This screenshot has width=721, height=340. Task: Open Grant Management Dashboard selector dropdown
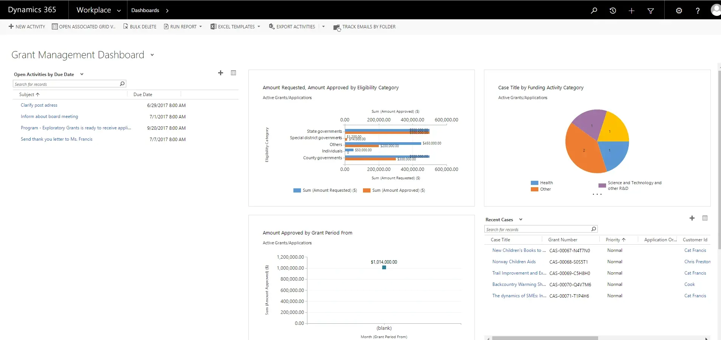152,55
